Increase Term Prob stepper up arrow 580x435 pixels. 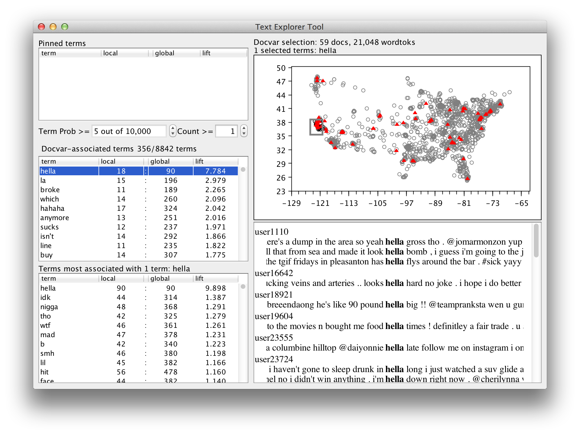(x=173, y=128)
